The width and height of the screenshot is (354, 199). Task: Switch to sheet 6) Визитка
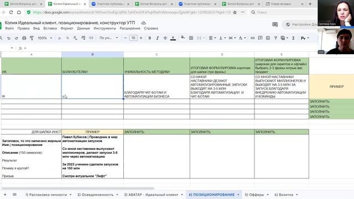click(x=284, y=195)
